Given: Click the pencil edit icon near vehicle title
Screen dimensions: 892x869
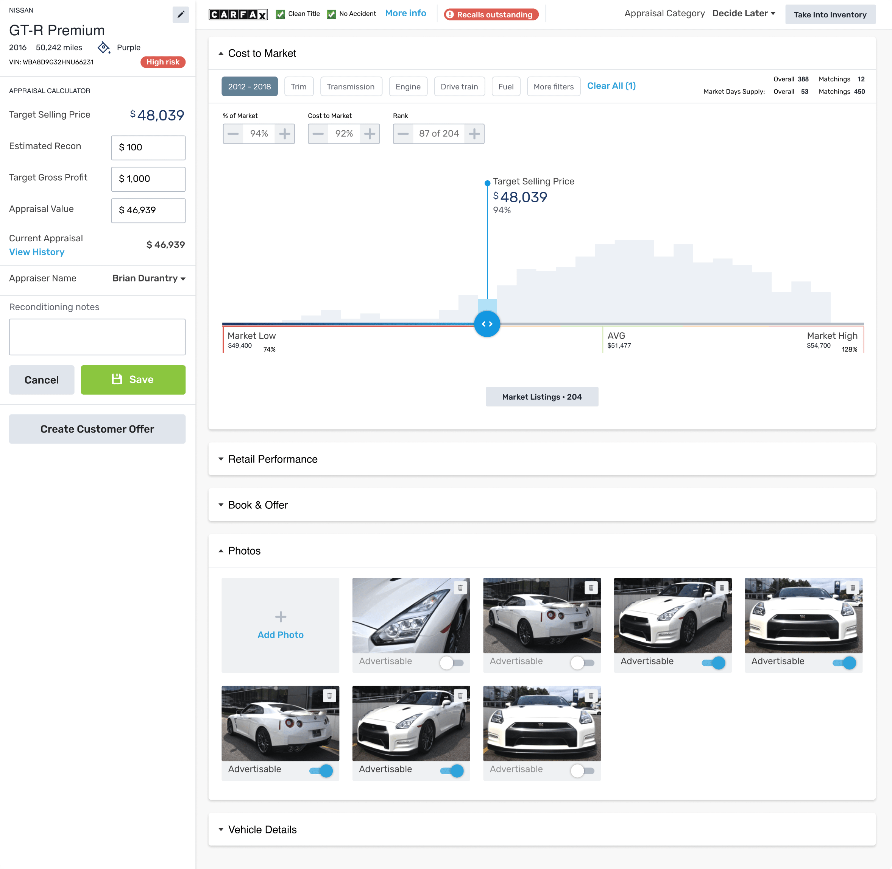Looking at the screenshot, I should pos(181,14).
